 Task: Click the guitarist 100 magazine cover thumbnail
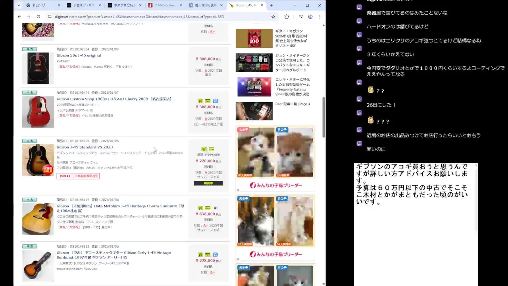254,39
